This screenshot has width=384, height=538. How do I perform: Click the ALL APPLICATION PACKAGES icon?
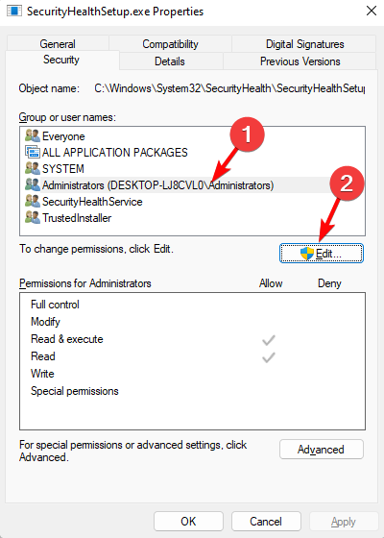pyautogui.click(x=33, y=153)
